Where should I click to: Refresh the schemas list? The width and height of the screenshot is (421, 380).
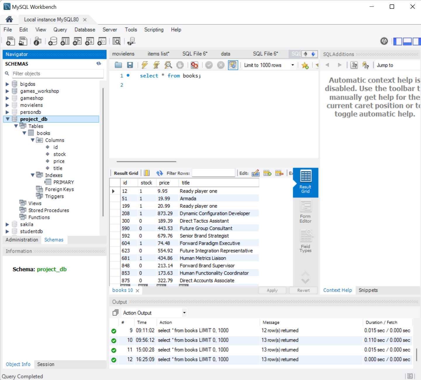(99, 63)
